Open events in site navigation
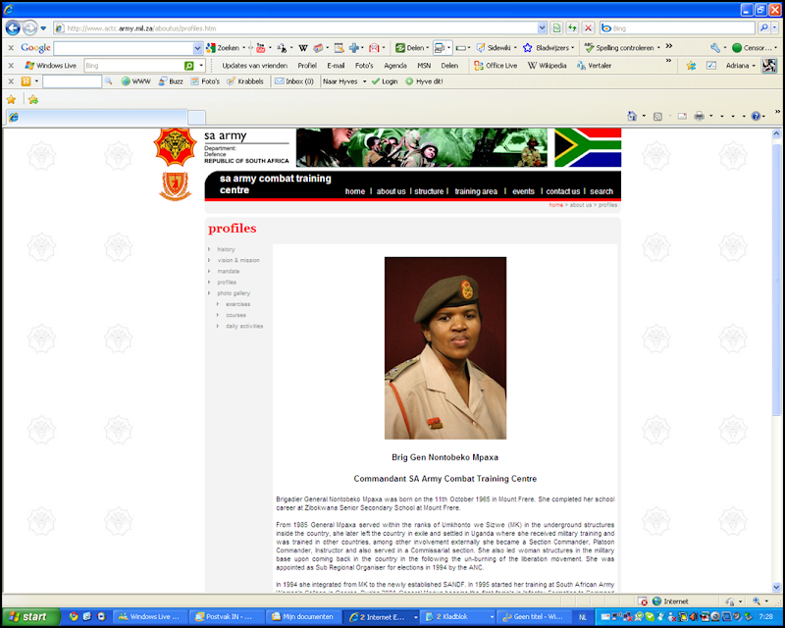Screen dimensions: 785x628 point(523,191)
